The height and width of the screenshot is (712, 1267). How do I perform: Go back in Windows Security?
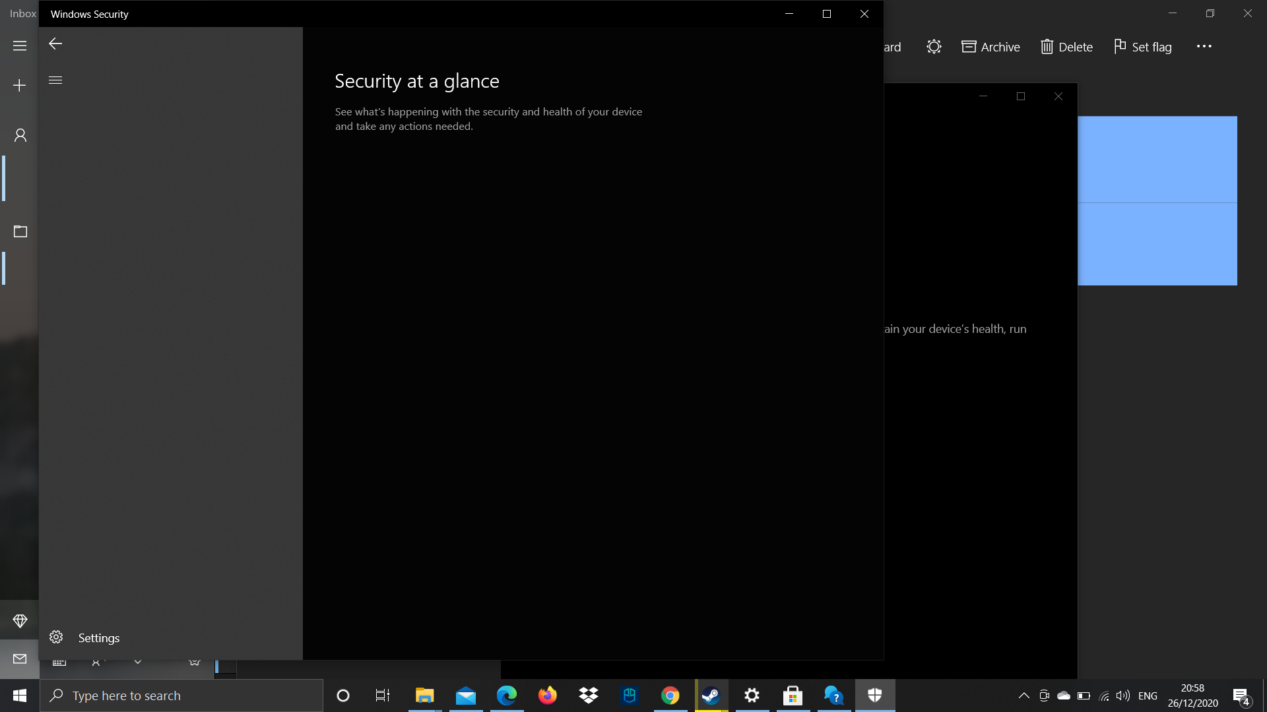pyautogui.click(x=55, y=44)
